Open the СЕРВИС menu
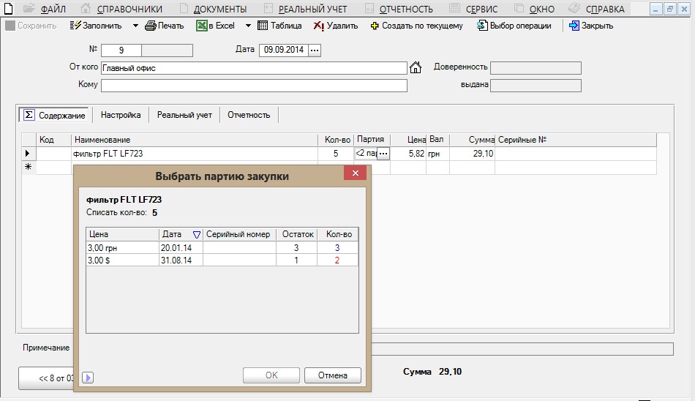 (481, 9)
